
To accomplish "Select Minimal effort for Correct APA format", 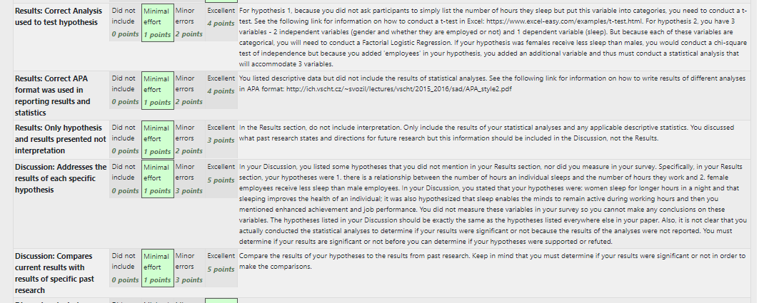I will pyautogui.click(x=158, y=91).
